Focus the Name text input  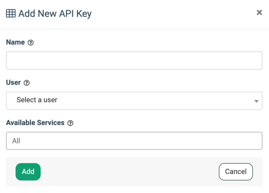pos(134,60)
